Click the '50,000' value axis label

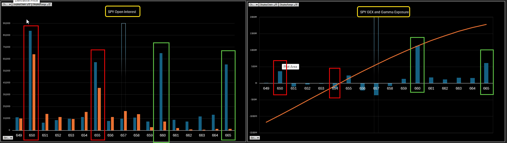6,71
